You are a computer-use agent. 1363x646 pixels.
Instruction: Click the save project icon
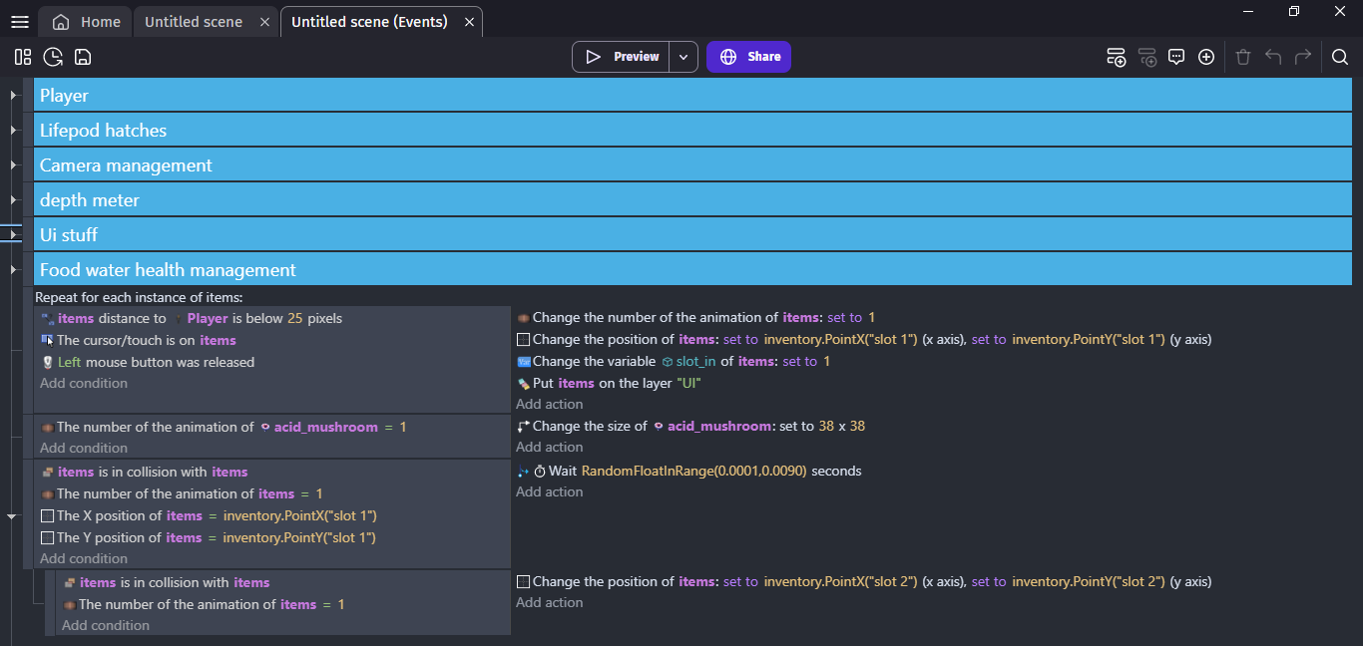[83, 57]
